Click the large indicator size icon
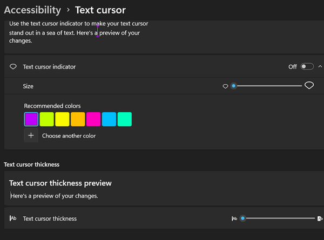 [x=309, y=85]
